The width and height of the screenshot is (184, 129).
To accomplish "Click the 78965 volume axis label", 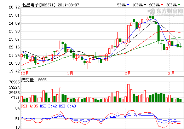I will [x=14, y=82].
